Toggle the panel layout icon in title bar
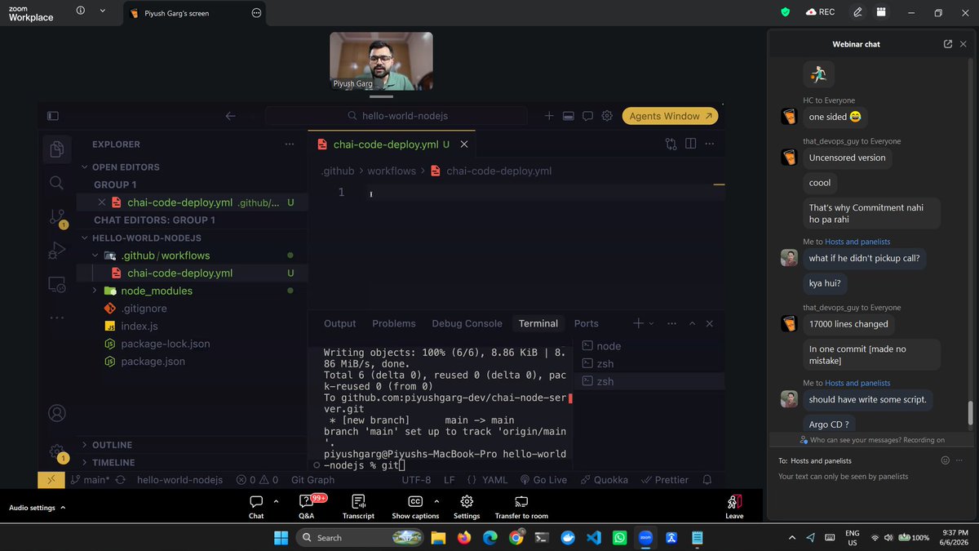Viewport: 979px width, 551px height. coord(569,116)
